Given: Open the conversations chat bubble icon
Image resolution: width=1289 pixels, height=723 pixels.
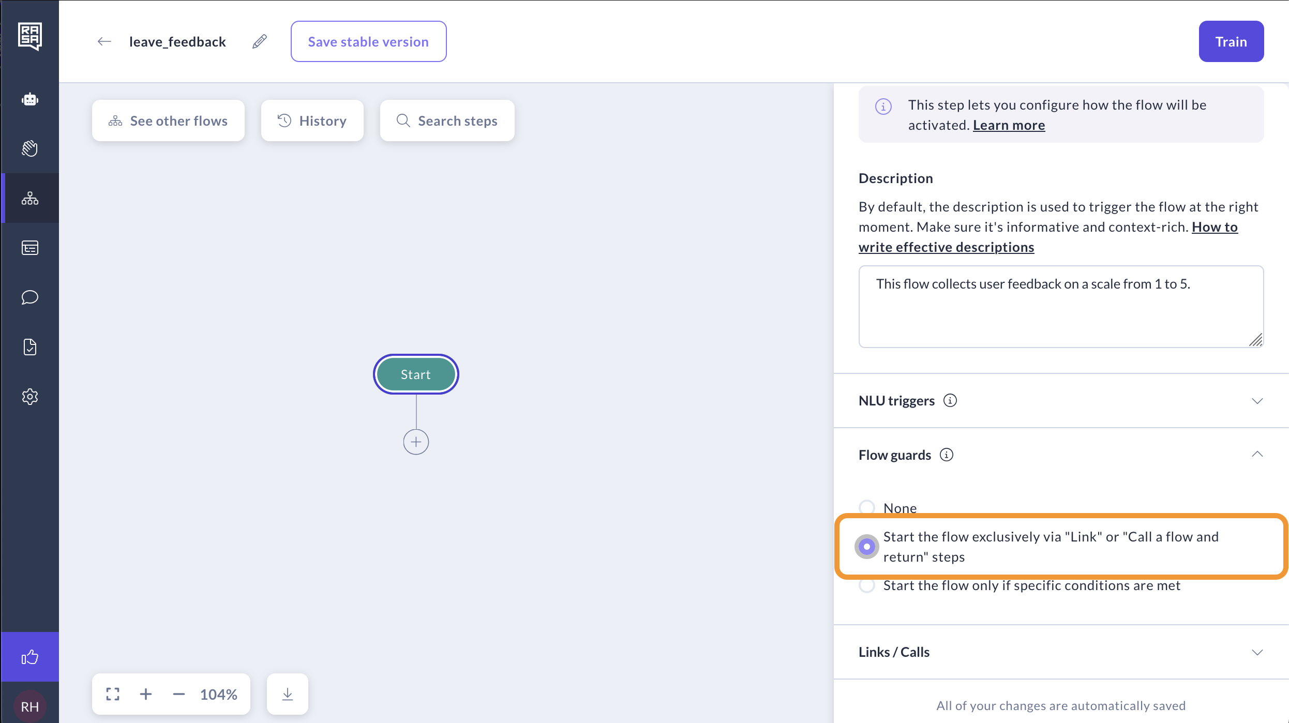Looking at the screenshot, I should tap(30, 297).
